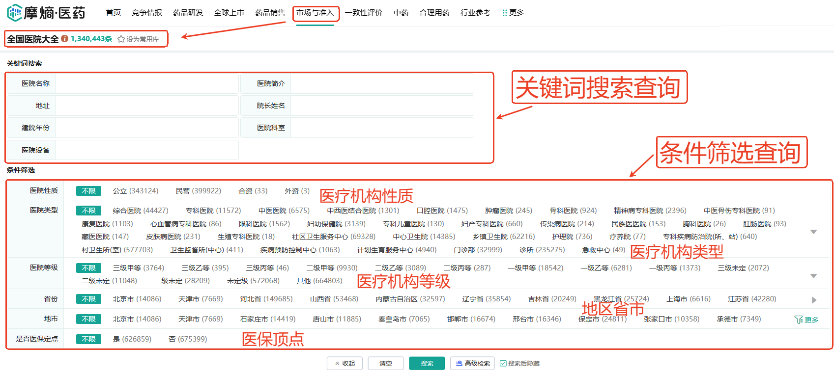The width and height of the screenshot is (834, 374).
Task: Choose 三级甲等 hospital level filter
Action: (138, 268)
